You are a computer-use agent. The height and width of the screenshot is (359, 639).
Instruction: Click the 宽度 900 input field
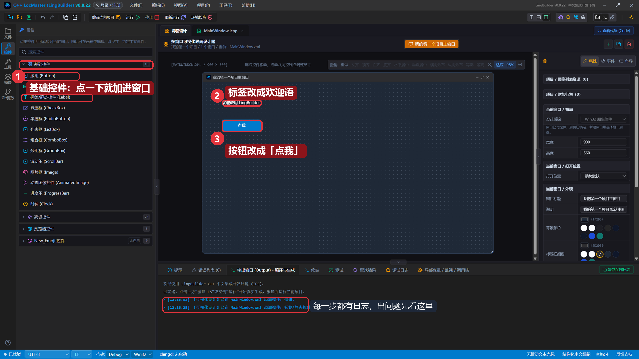(604, 142)
